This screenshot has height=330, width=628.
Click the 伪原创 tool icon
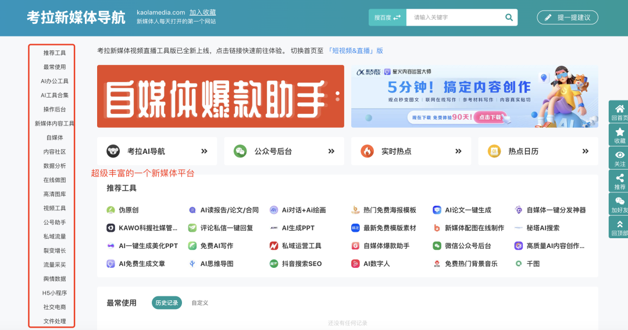point(110,210)
